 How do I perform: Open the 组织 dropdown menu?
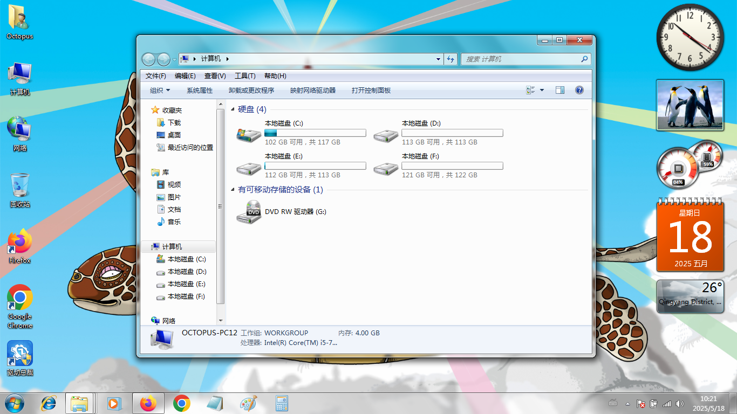[x=160, y=91]
